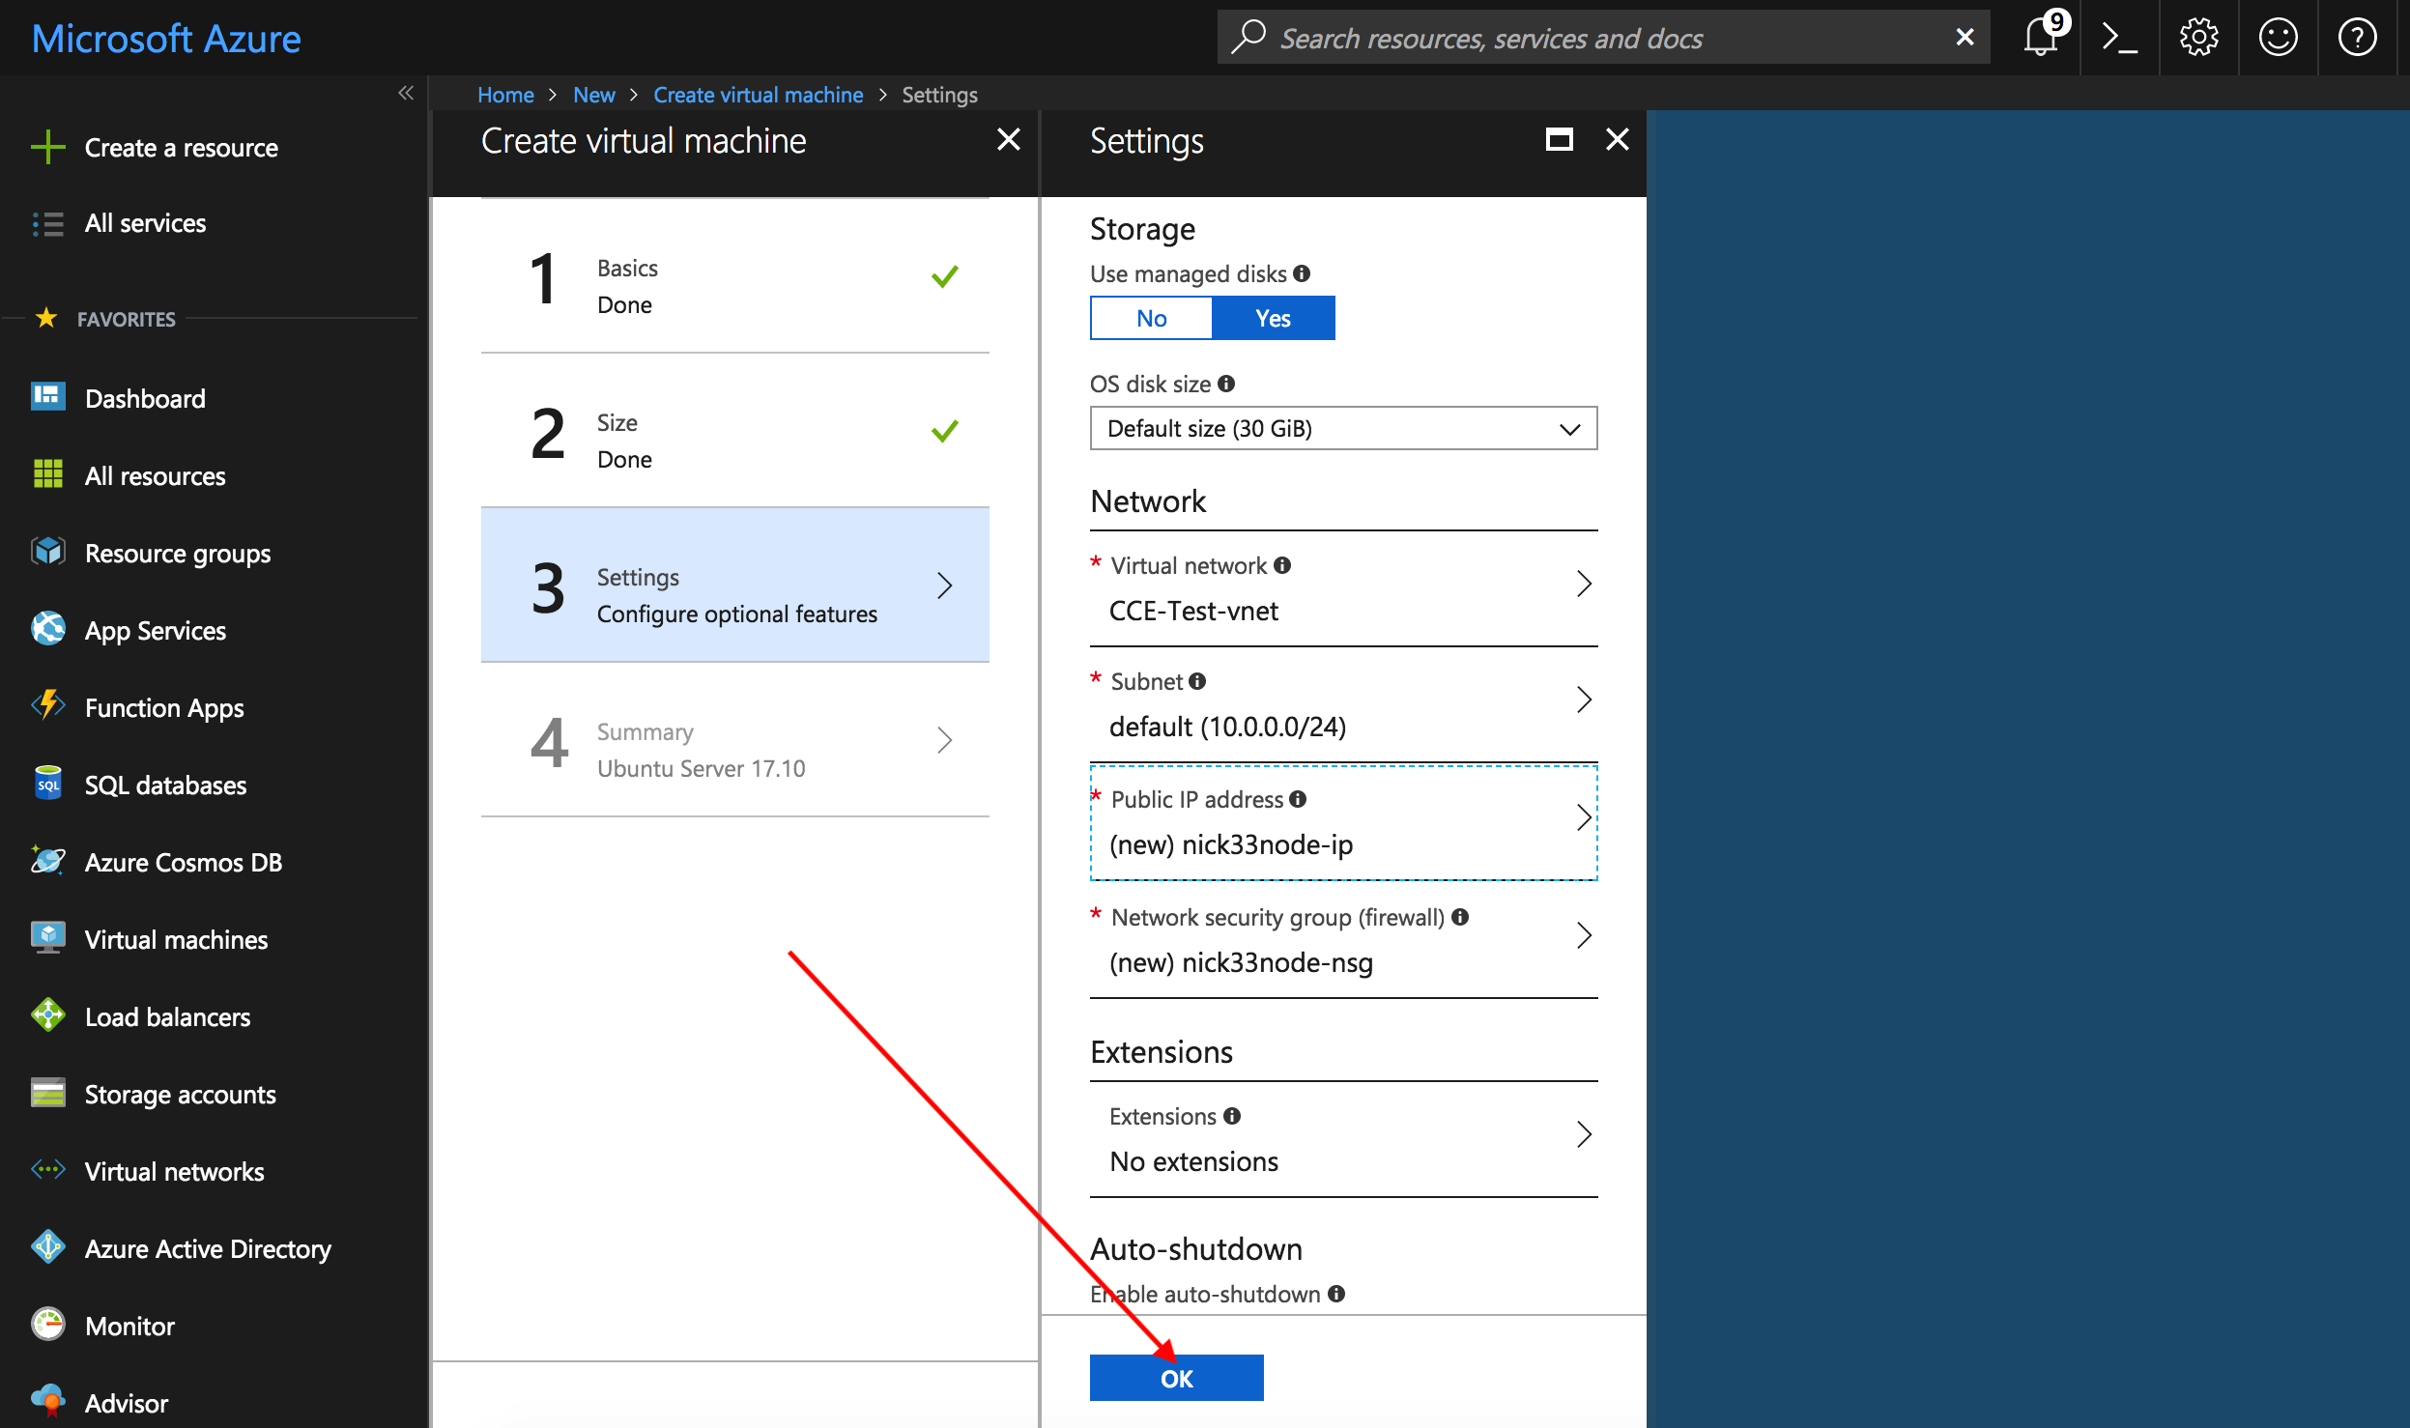Open Create a resource menu item
The width and height of the screenshot is (2410, 1428).
click(182, 148)
